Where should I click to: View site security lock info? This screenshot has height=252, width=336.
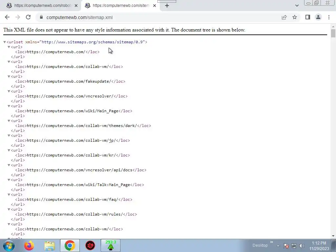41,17
